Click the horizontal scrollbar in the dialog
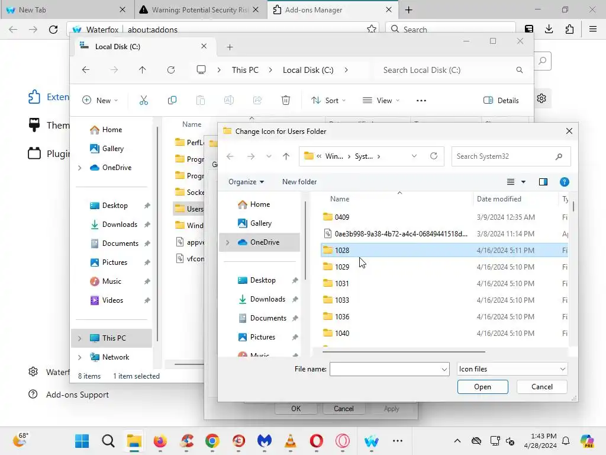The image size is (606, 455). coord(404,352)
